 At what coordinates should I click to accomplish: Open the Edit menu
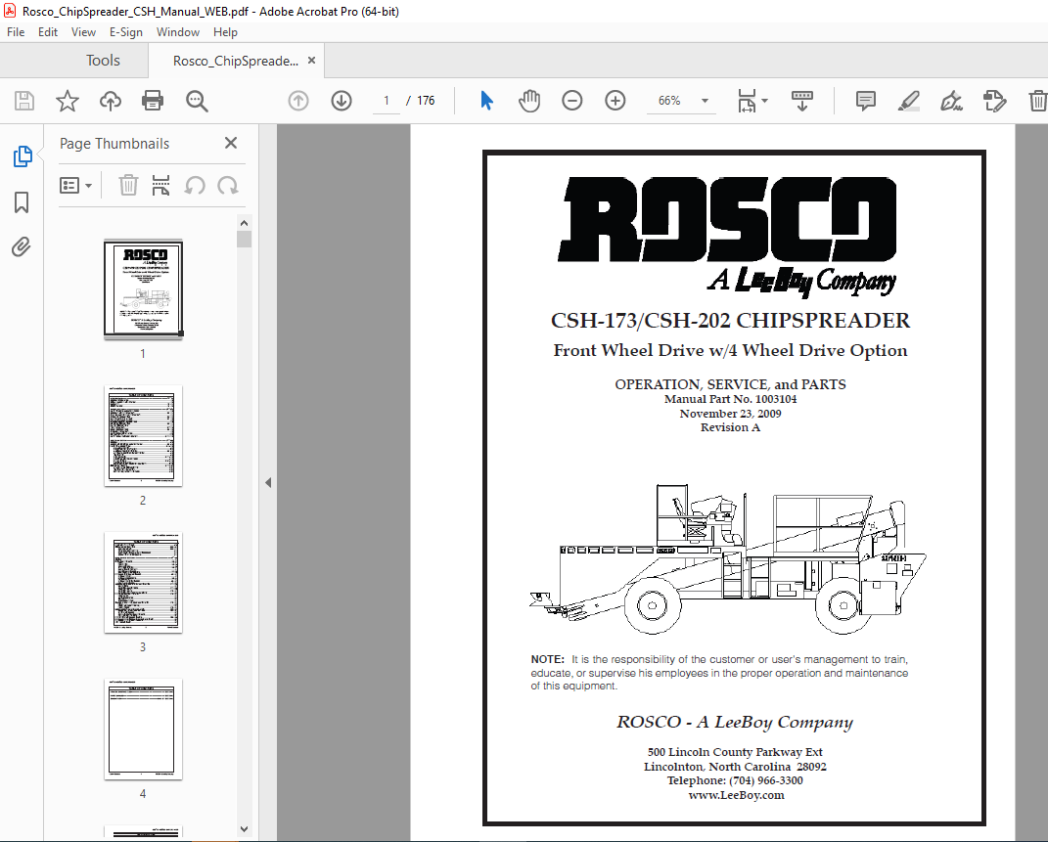(47, 32)
